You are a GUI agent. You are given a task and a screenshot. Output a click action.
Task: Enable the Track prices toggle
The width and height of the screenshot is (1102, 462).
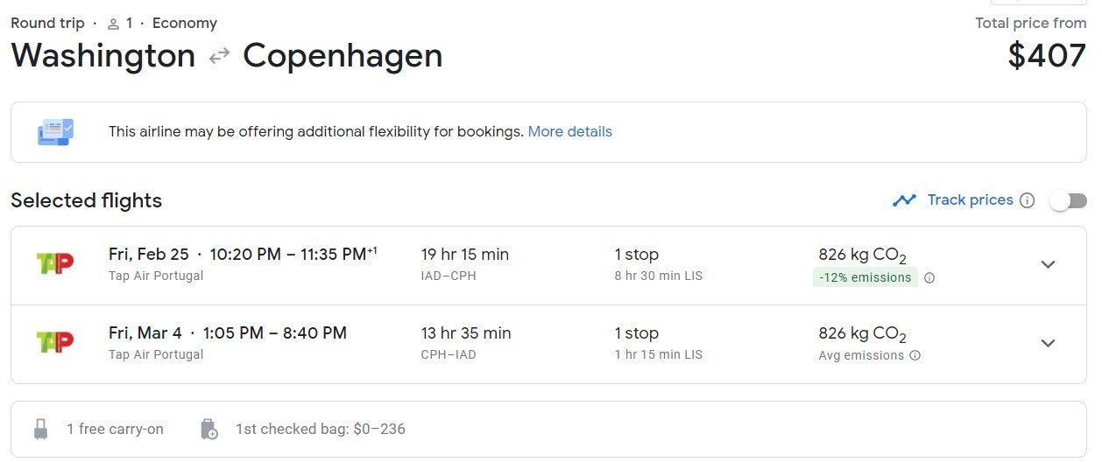click(x=1069, y=201)
